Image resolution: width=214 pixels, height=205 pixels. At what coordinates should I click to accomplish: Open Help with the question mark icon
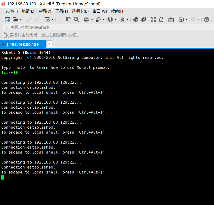(x=206, y=19)
